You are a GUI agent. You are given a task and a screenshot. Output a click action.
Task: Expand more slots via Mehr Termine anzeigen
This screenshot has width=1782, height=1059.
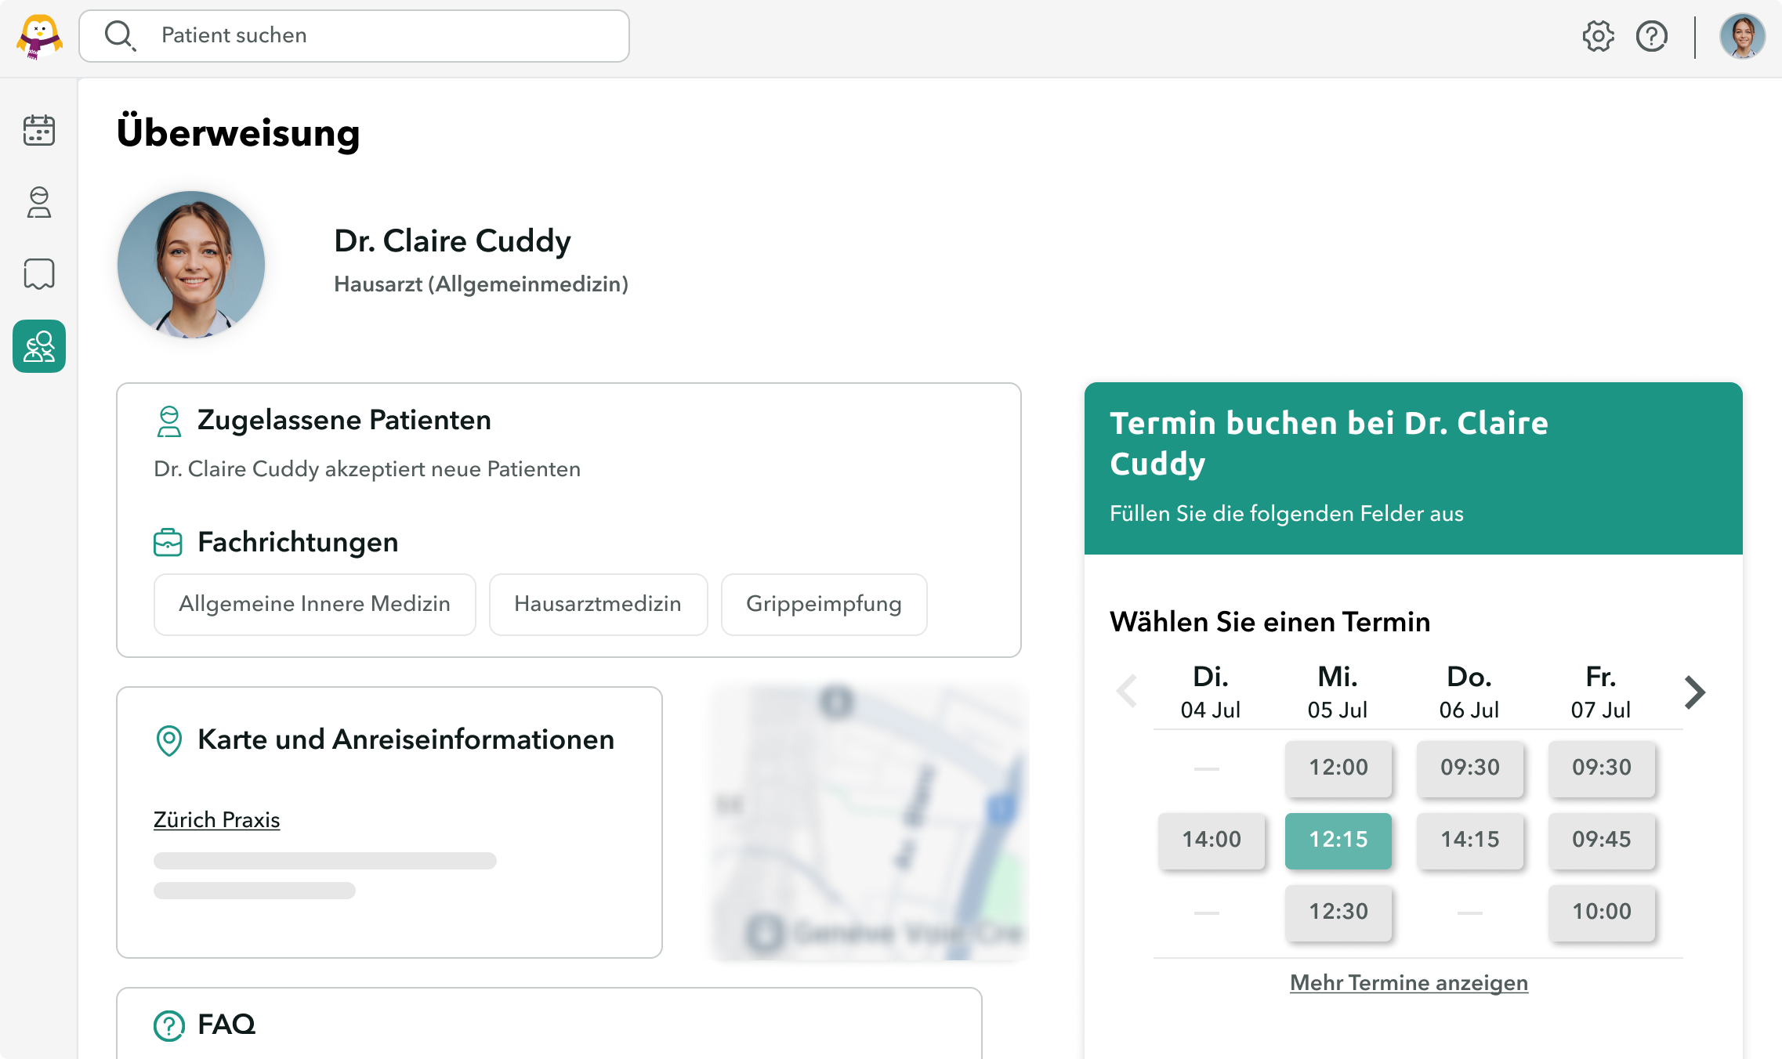(x=1407, y=982)
